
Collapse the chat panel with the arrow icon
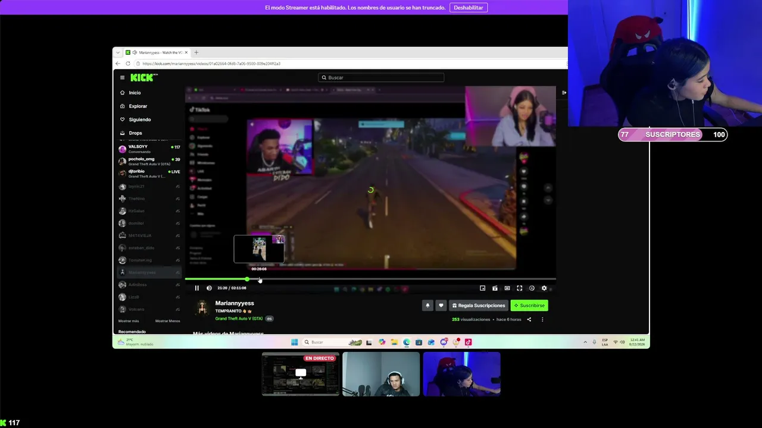564,93
